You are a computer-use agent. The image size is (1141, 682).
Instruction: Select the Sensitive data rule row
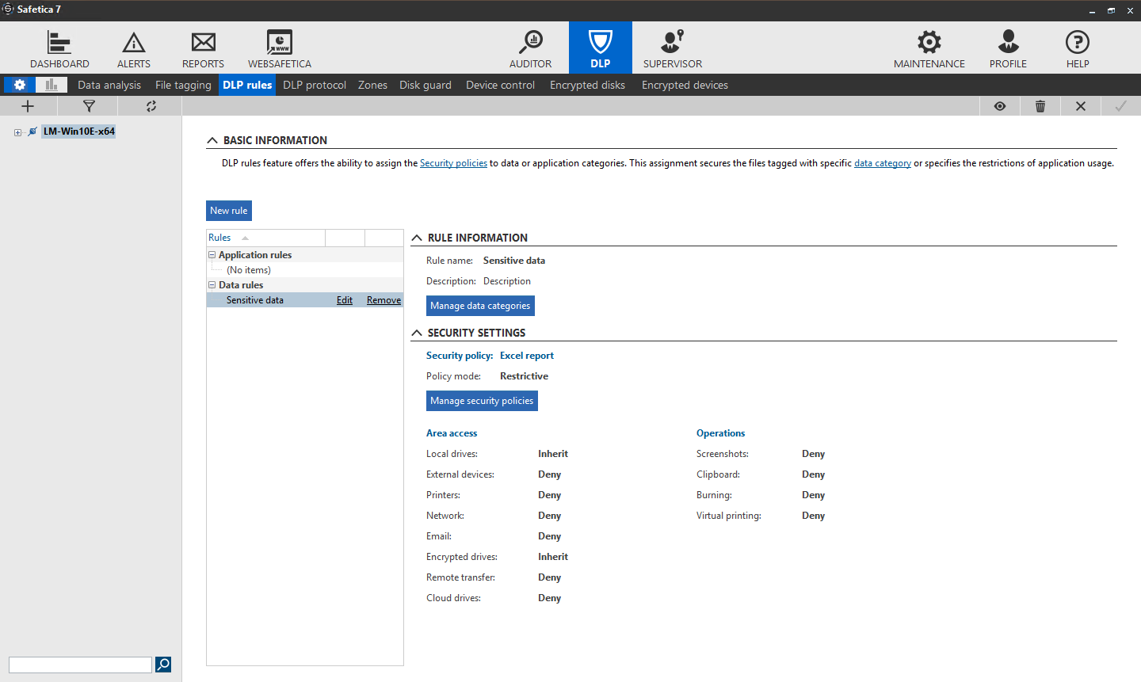pyautogui.click(x=305, y=300)
